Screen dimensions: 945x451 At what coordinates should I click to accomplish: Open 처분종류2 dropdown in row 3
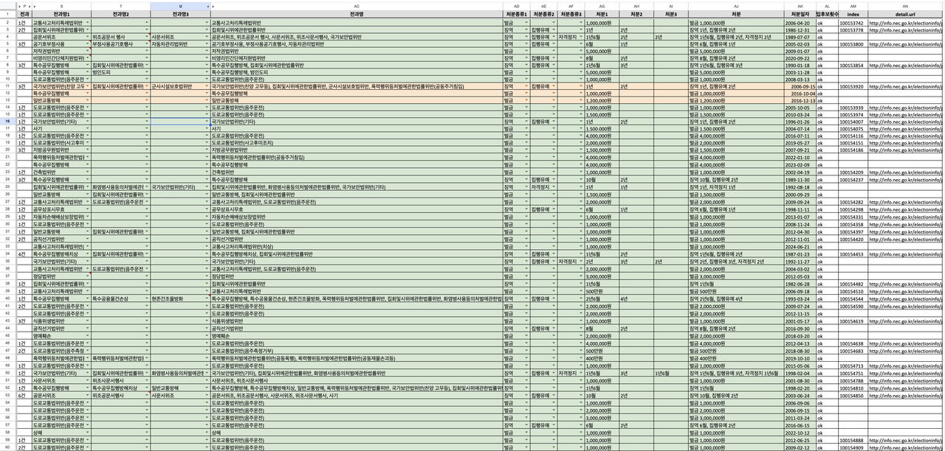[x=554, y=30]
